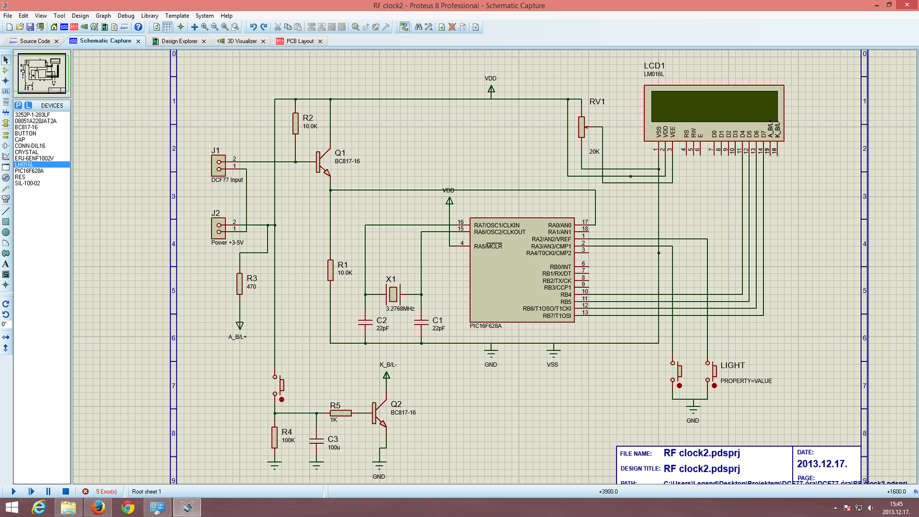This screenshot has height=517, width=919.
Task: Open the Design menu
Action: pyautogui.click(x=80, y=16)
